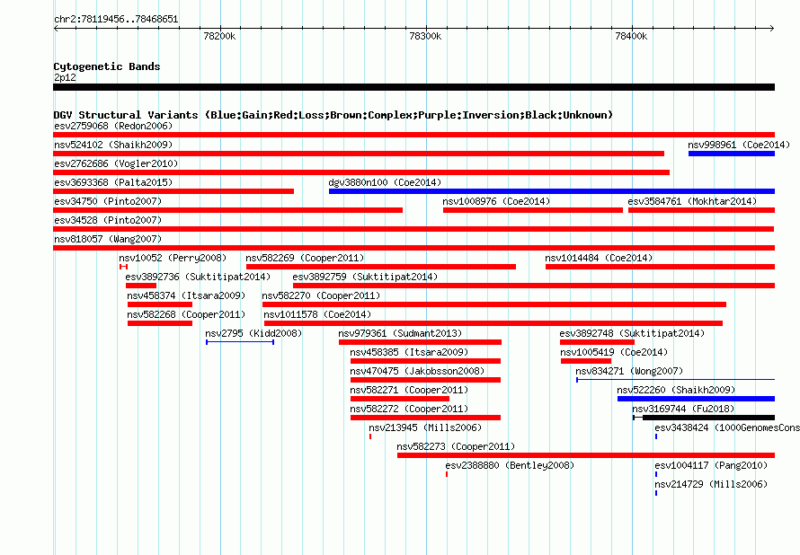
Task: Select the dgv3880n100 (Coe2014) label
Action: [385, 182]
